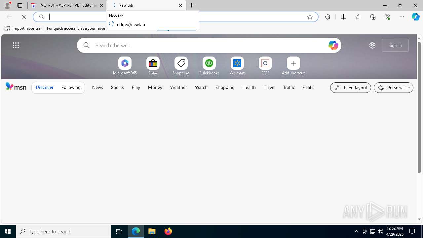This screenshot has width=423, height=238.
Task: Select edge://newtab address suggestion
Action: (x=153, y=24)
